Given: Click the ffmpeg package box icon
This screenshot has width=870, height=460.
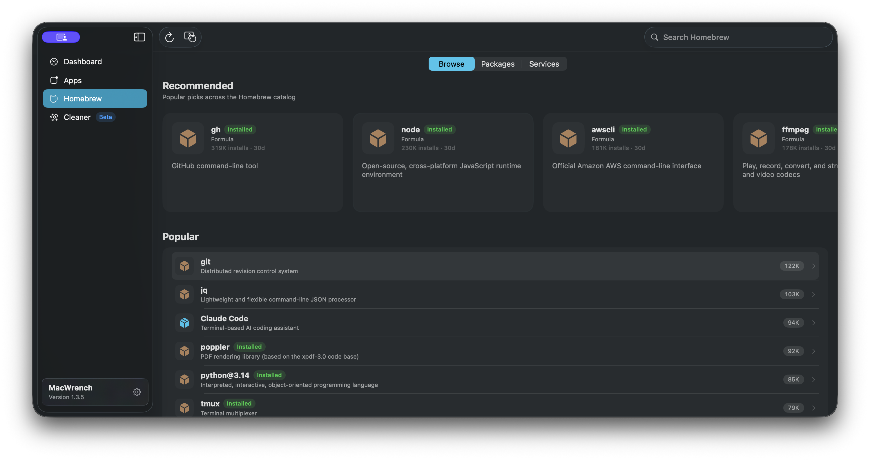Looking at the screenshot, I should [758, 138].
